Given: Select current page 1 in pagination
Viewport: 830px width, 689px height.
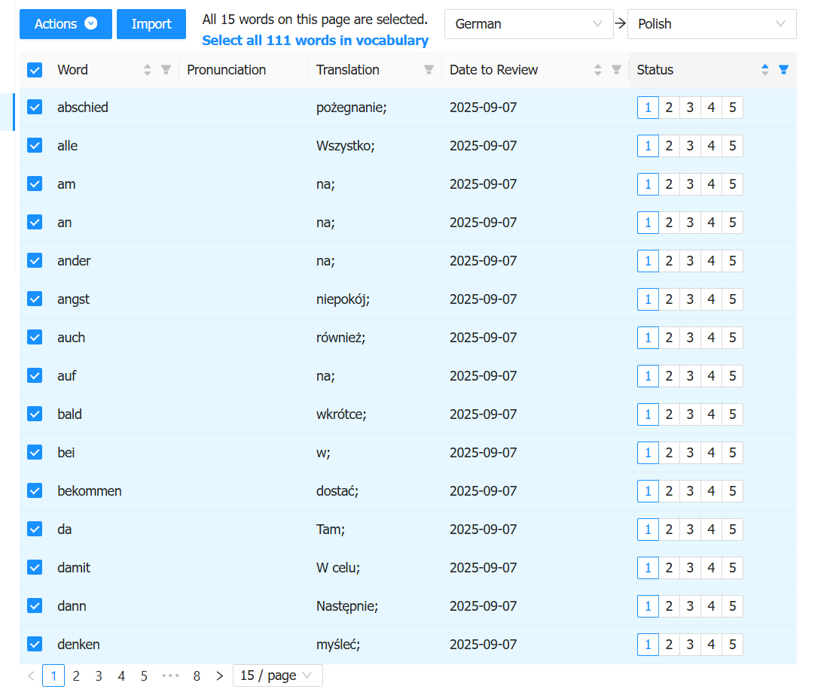Looking at the screenshot, I should pyautogui.click(x=53, y=675).
